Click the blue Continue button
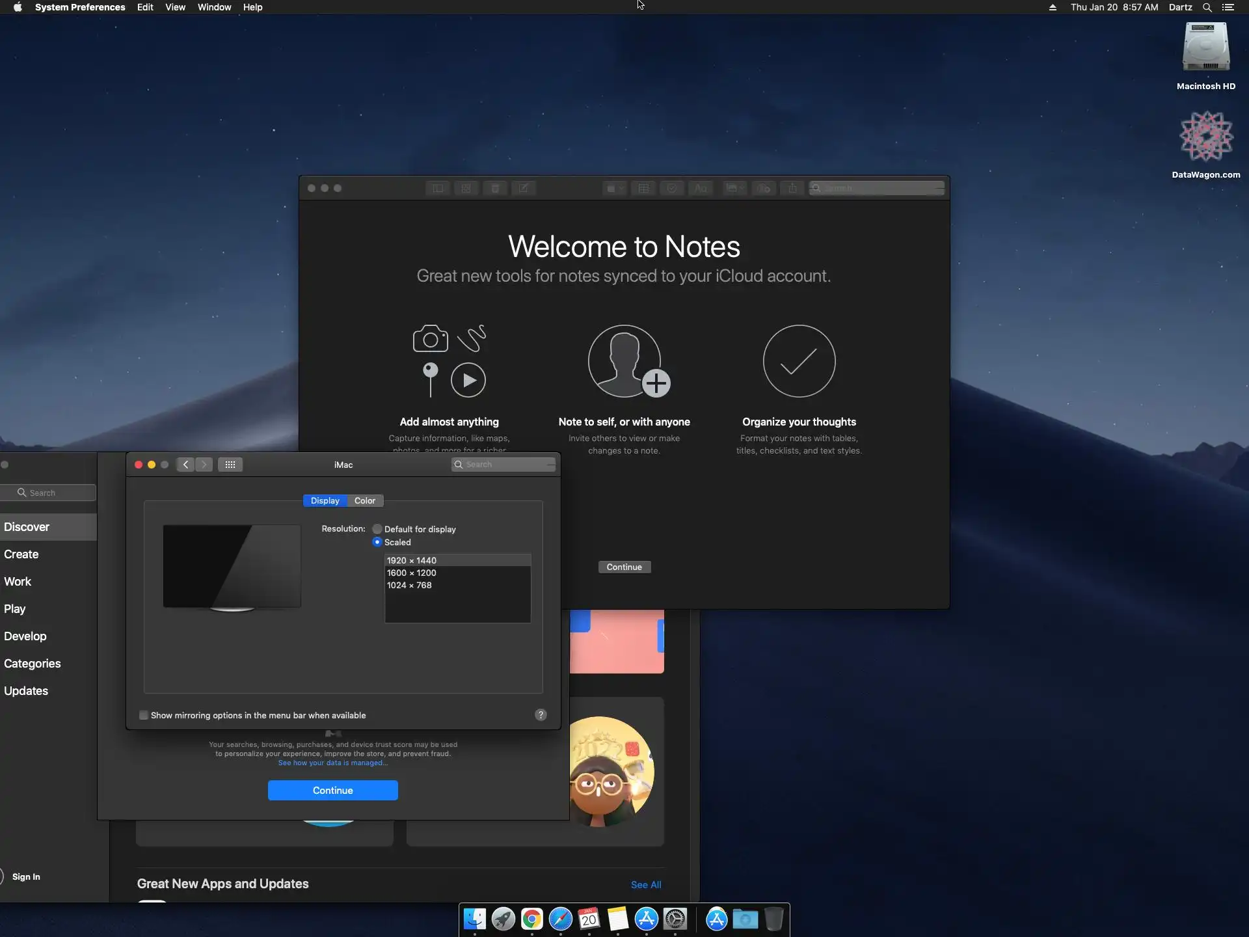This screenshot has height=937, width=1249. pyautogui.click(x=332, y=790)
